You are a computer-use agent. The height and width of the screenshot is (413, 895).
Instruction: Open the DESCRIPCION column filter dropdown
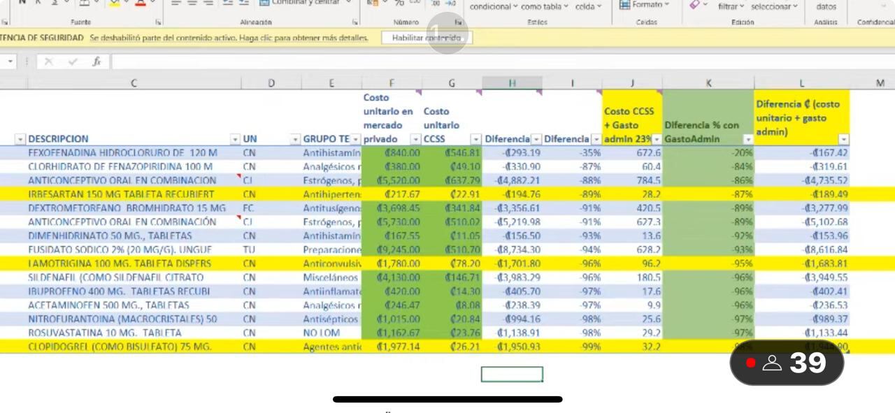coord(20,139)
